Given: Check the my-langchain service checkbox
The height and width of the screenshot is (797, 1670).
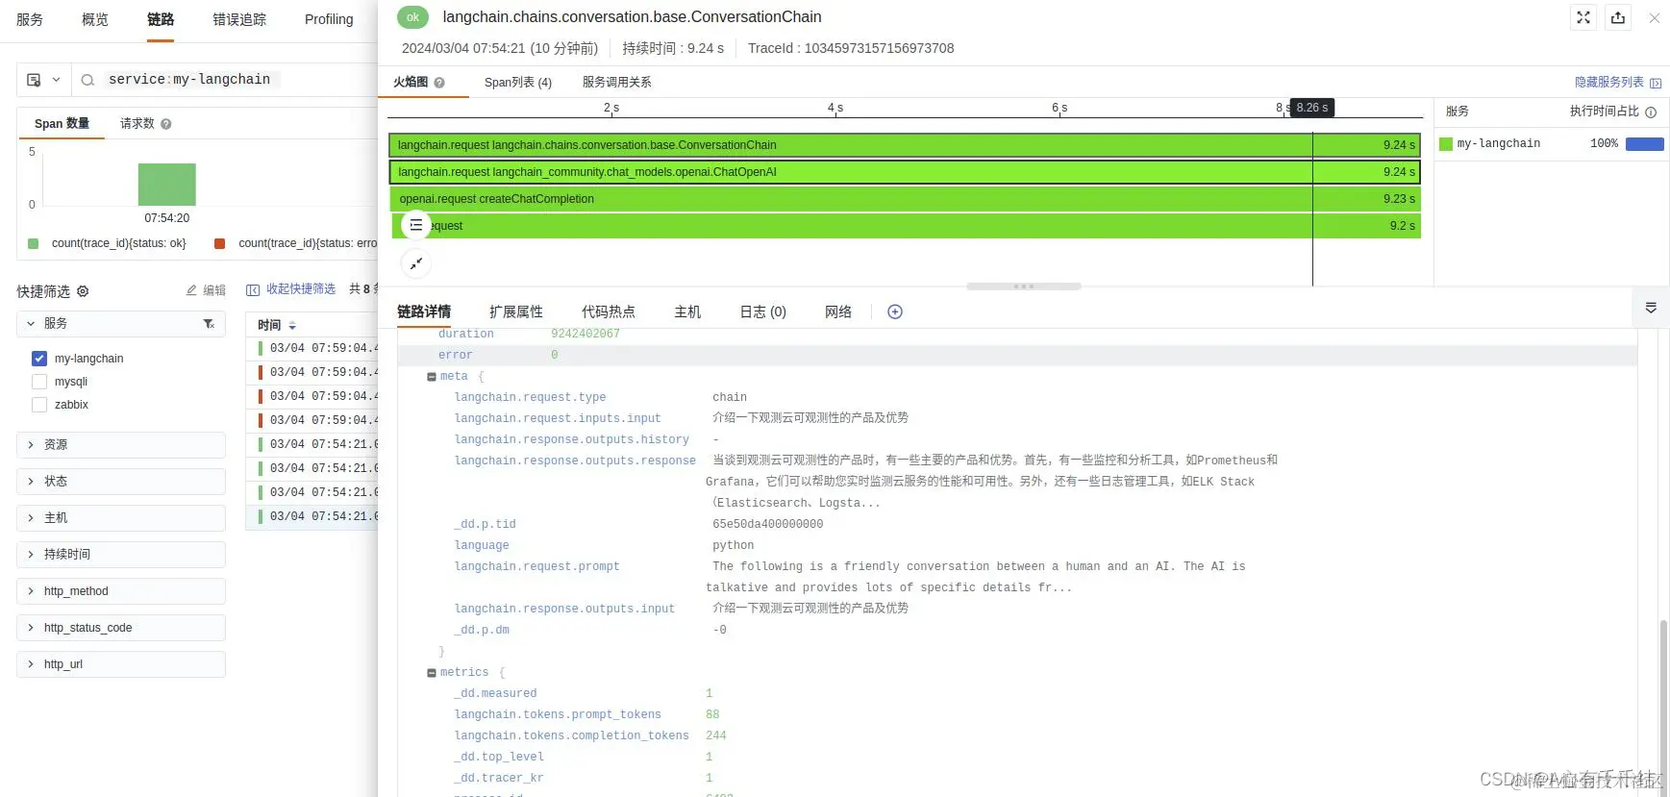Looking at the screenshot, I should [x=39, y=359].
